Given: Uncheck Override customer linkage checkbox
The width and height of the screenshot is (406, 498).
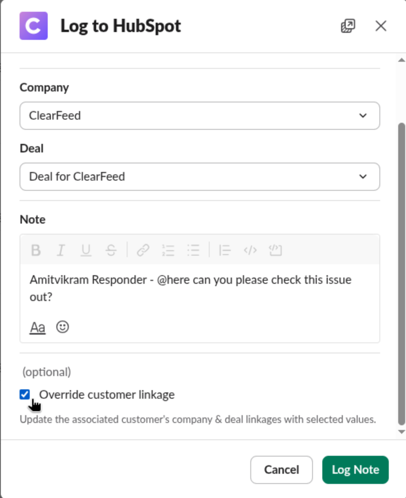Looking at the screenshot, I should [x=25, y=394].
